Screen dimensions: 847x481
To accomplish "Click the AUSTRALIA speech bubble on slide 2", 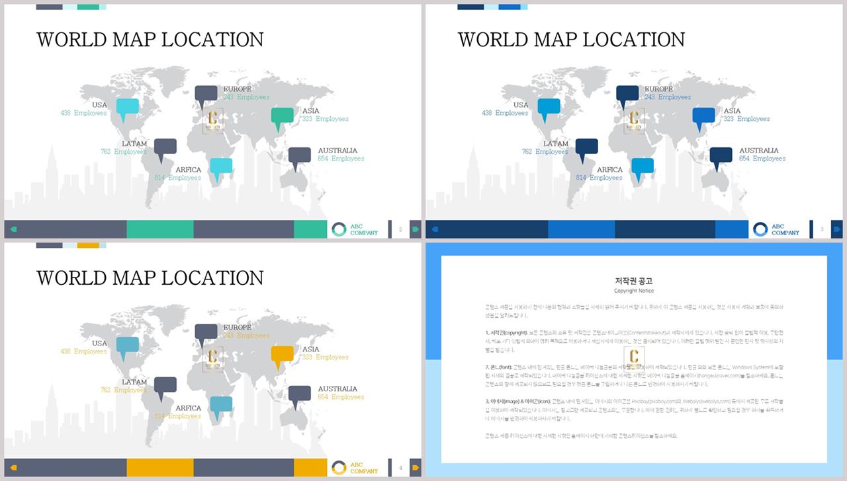I will coord(299,158).
